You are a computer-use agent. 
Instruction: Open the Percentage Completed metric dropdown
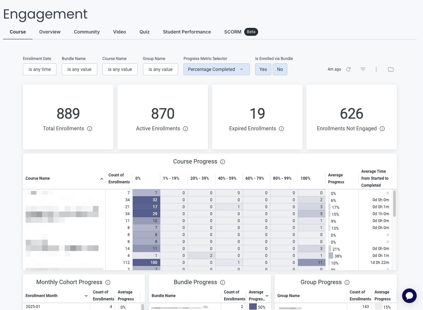click(x=216, y=69)
